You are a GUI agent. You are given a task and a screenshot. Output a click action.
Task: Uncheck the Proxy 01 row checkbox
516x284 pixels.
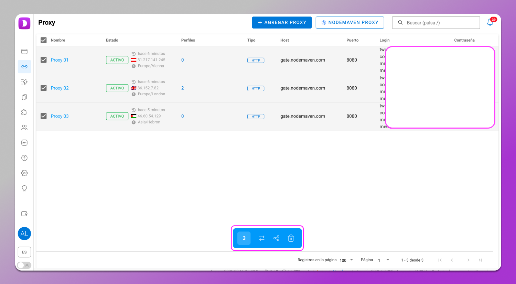pos(43,59)
